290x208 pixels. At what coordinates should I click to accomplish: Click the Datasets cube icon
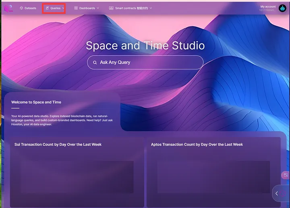(21, 8)
